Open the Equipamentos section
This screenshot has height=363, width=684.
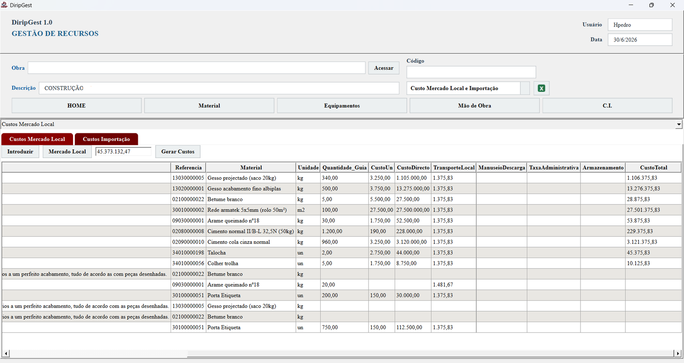[342, 105]
